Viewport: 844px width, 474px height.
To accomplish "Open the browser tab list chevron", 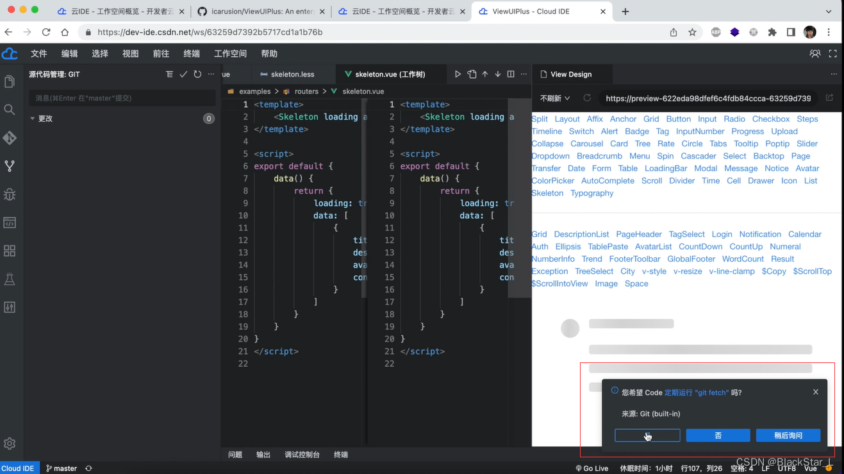I will [x=829, y=12].
